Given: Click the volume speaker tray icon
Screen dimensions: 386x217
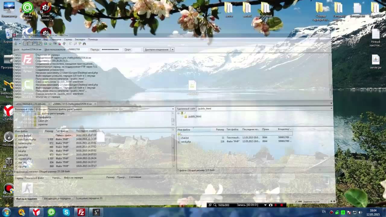Looking at the screenshot, I should click(360, 212).
